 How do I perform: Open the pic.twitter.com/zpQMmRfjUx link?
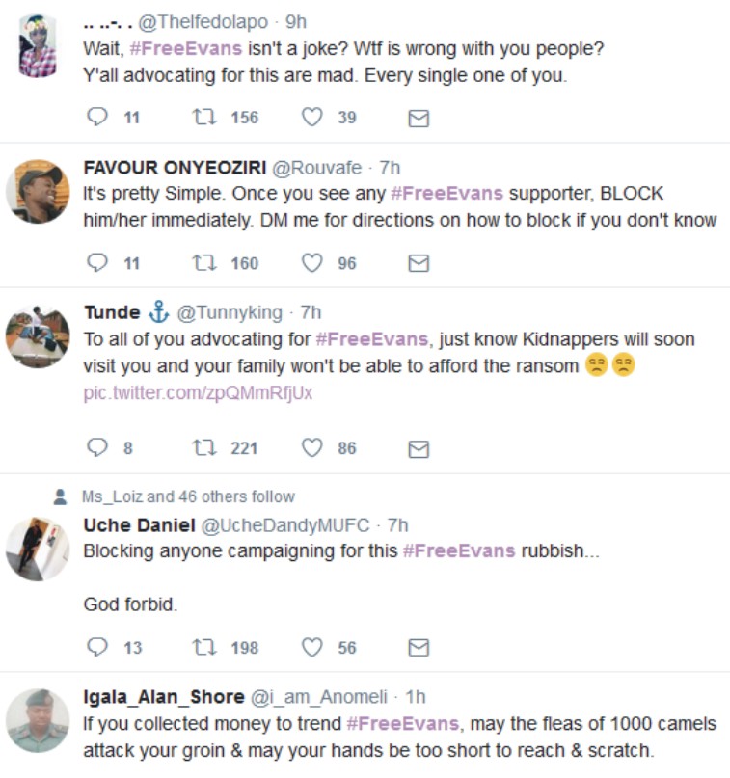[198, 393]
